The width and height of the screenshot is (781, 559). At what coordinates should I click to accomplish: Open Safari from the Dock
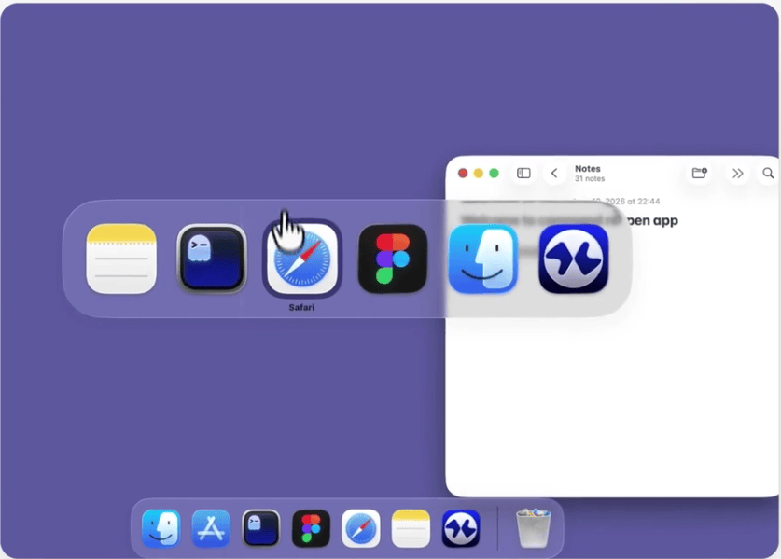click(361, 528)
